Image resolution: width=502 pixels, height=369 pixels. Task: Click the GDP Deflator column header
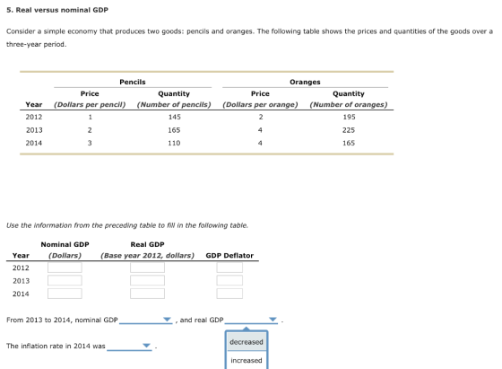pos(229,256)
